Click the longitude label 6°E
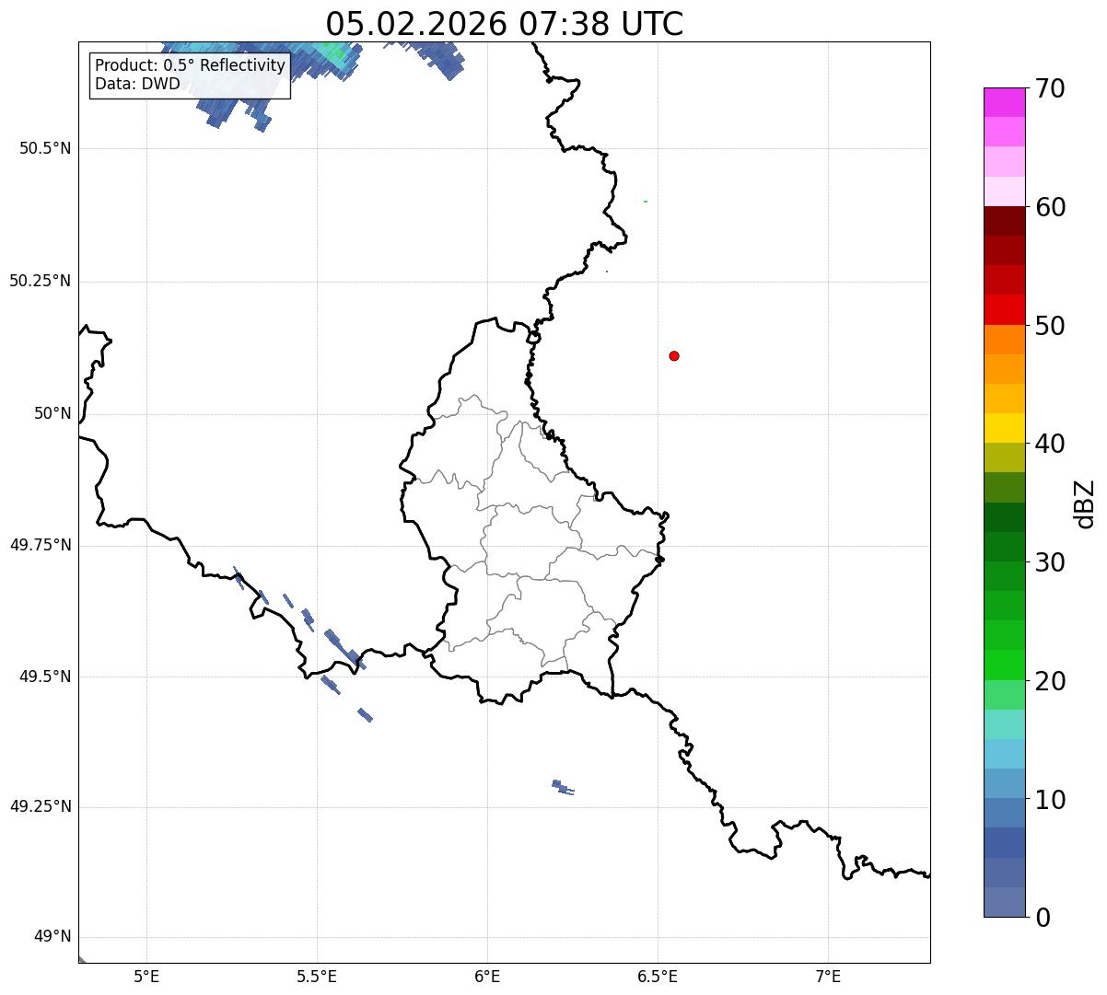Image resolution: width=1107 pixels, height=995 pixels. 487,976
